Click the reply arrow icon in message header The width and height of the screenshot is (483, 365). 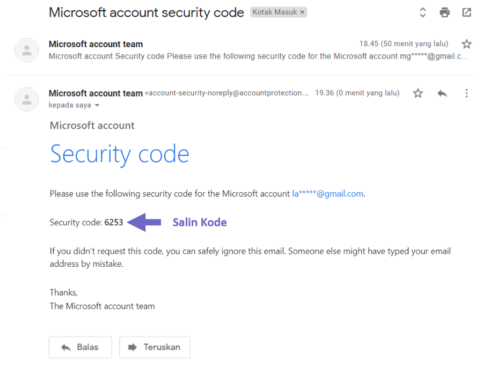(442, 93)
